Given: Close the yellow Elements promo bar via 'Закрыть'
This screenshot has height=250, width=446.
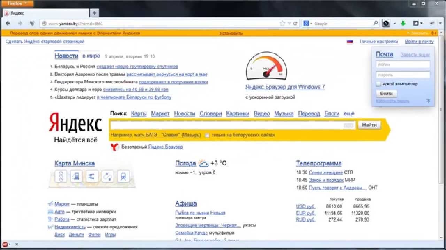Looking at the screenshot, I should (417, 33).
